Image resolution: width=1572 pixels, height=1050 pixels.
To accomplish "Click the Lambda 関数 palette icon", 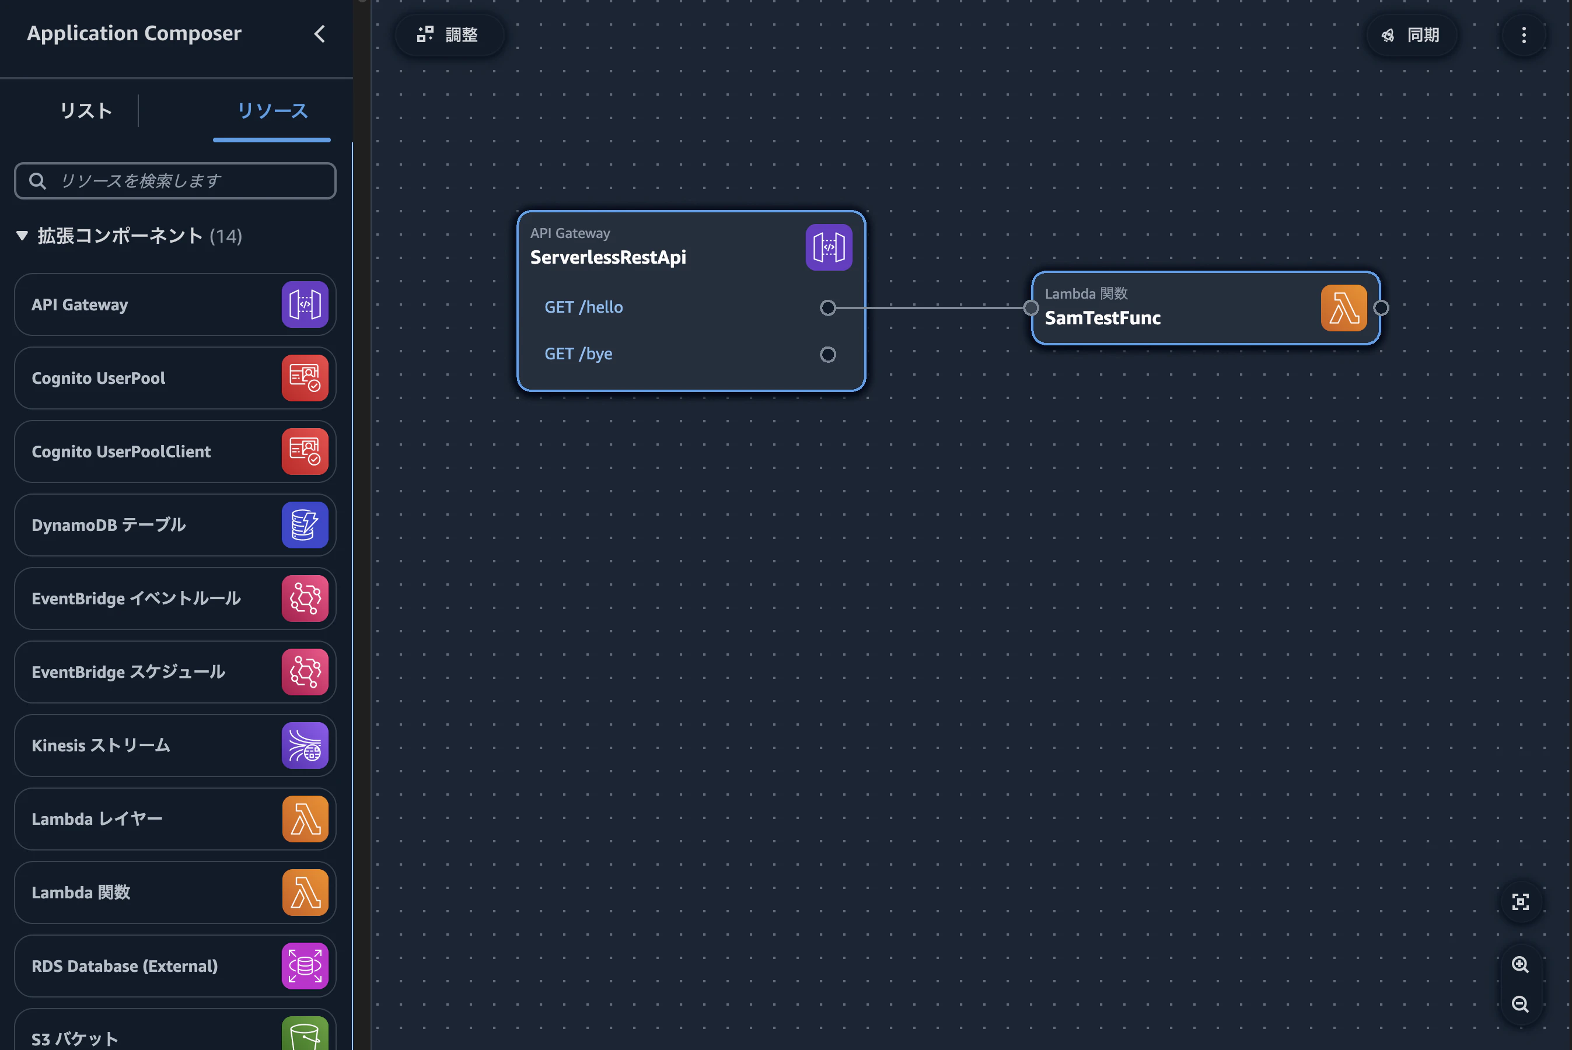I will (x=305, y=892).
